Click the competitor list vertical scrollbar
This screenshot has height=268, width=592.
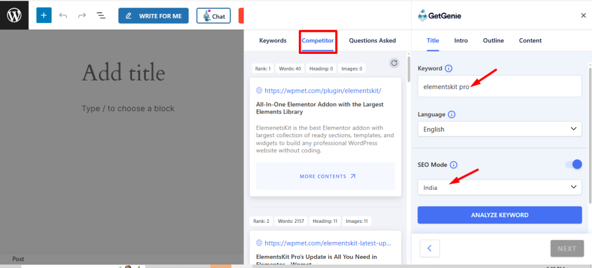coord(409,69)
